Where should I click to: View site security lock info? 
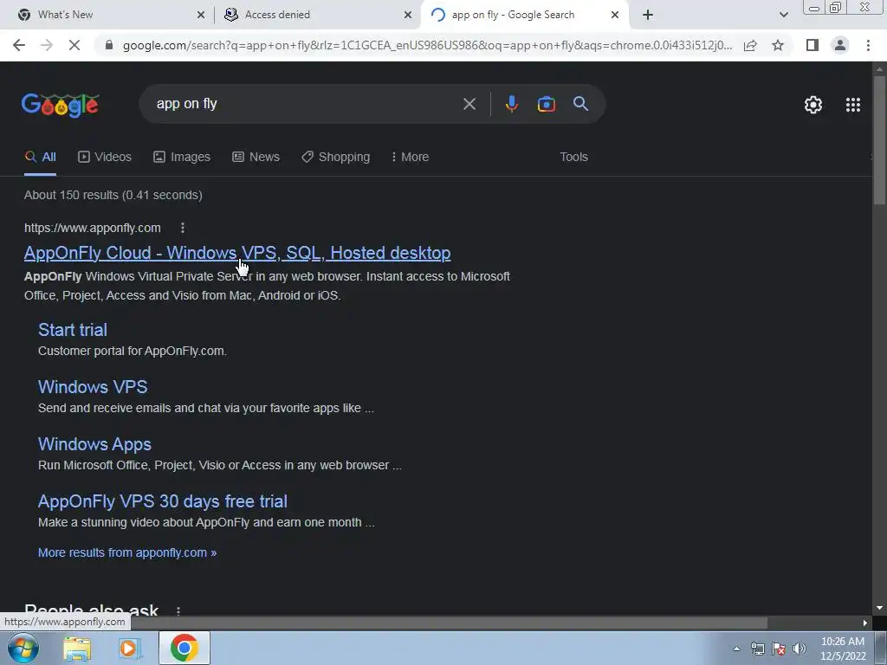pos(109,45)
